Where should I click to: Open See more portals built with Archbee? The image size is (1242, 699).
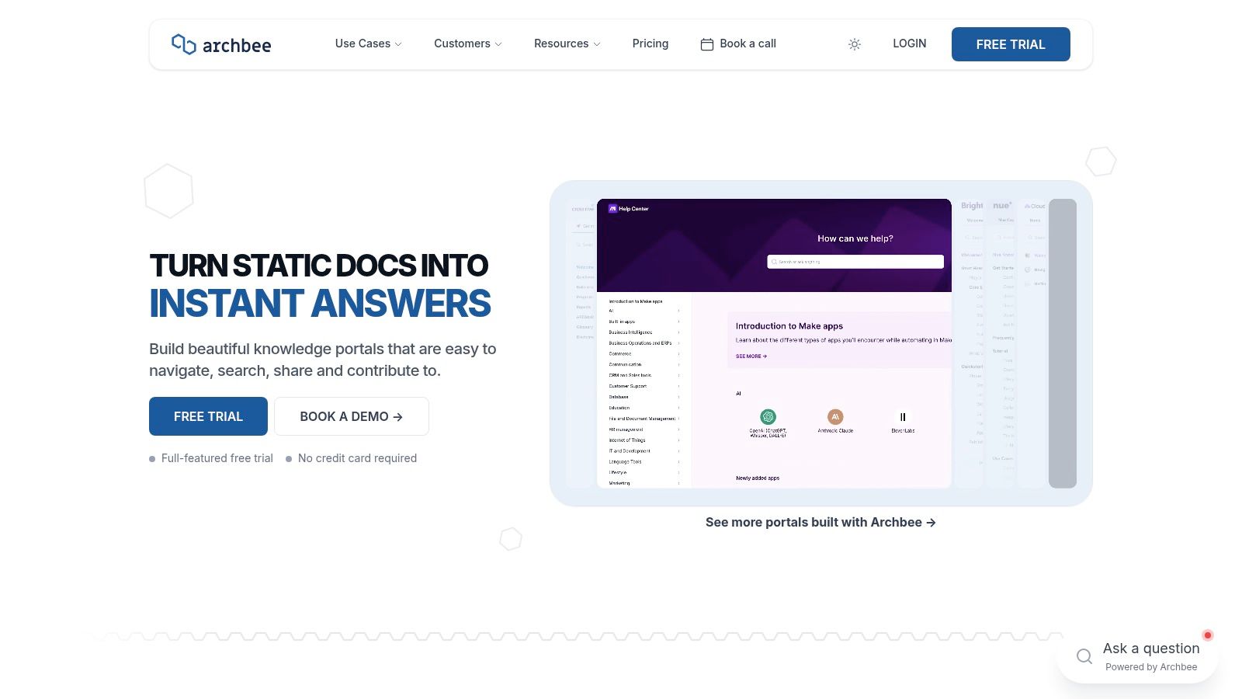coord(820,523)
